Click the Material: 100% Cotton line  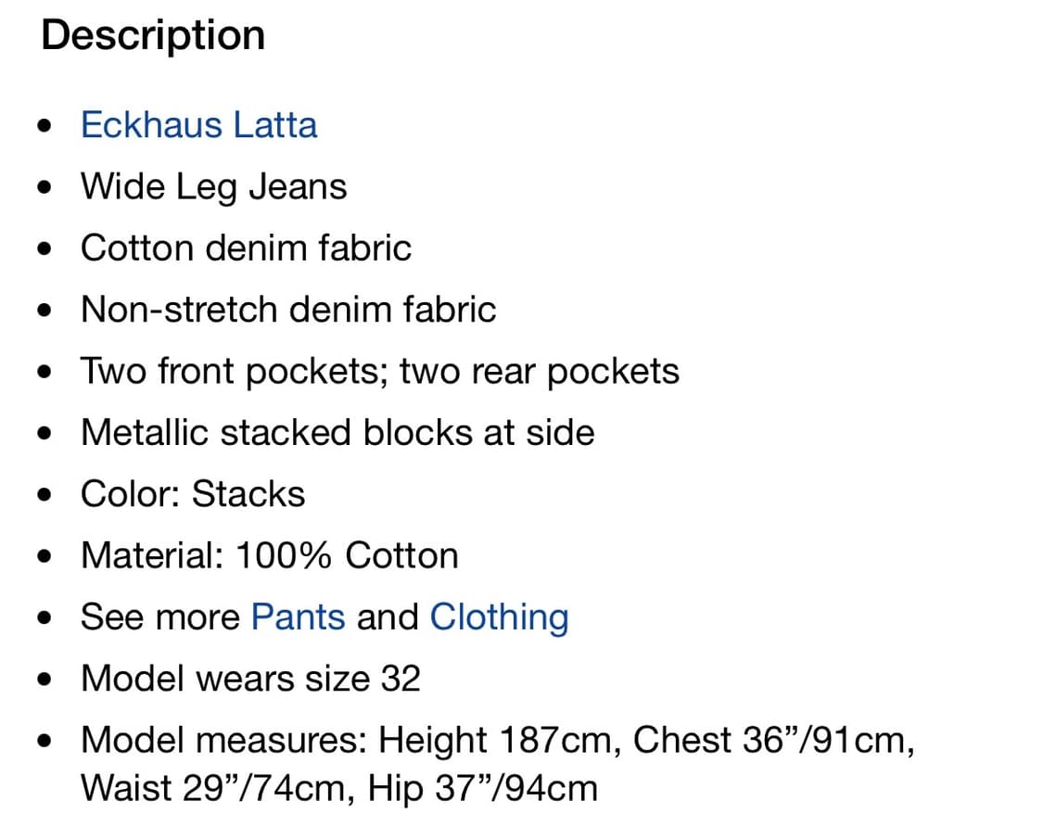pos(269,556)
